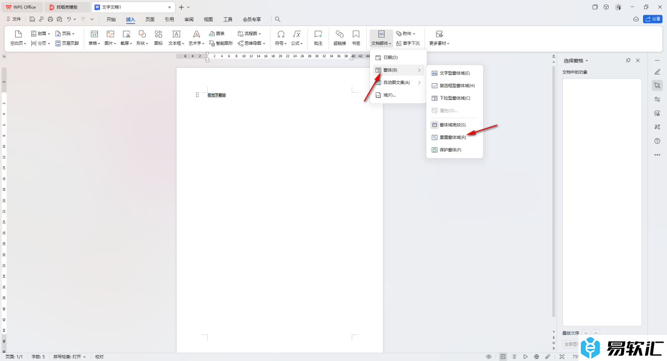This screenshot has height=361, width=667.
Task: Select 域(F)... menu item
Action: tap(398, 95)
